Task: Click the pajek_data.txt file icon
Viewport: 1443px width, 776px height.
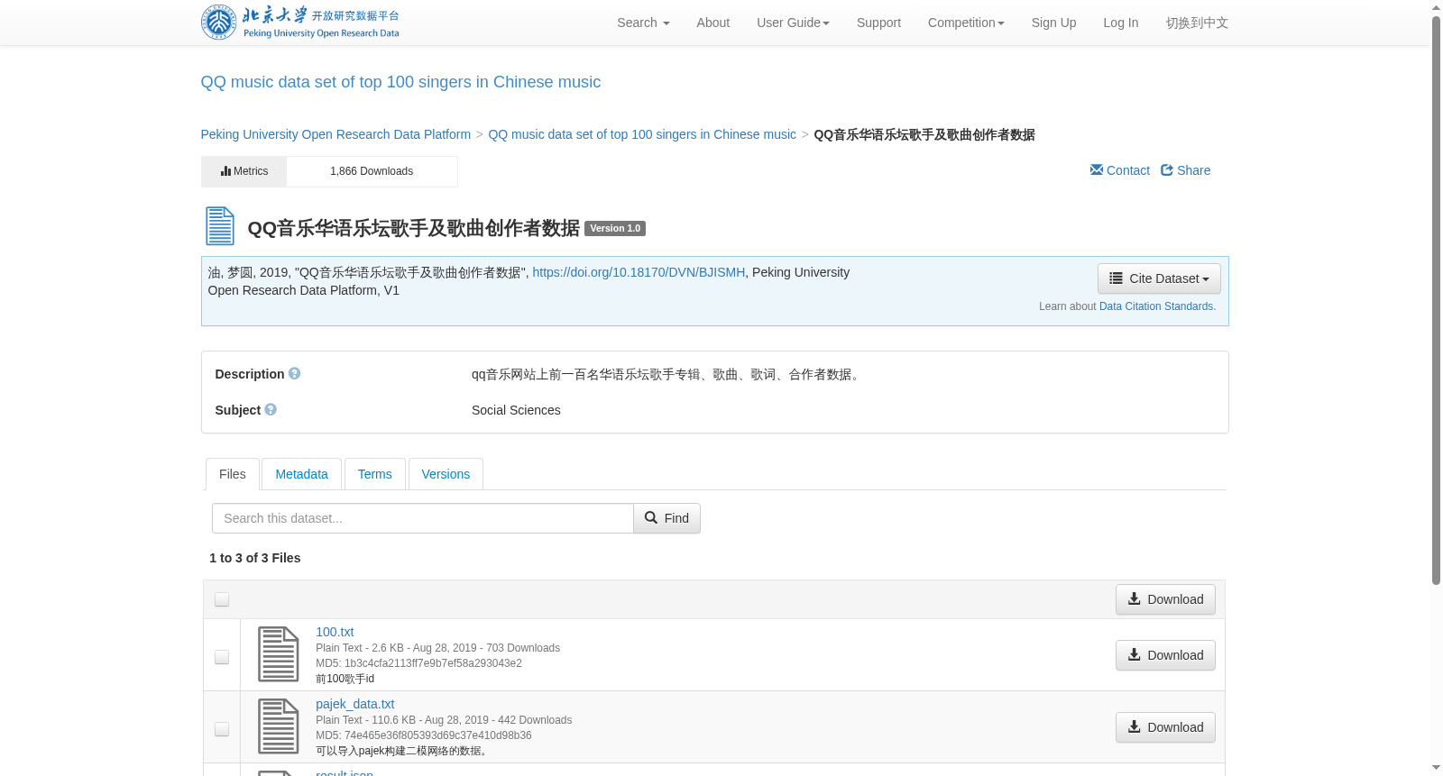Action: tap(279, 726)
